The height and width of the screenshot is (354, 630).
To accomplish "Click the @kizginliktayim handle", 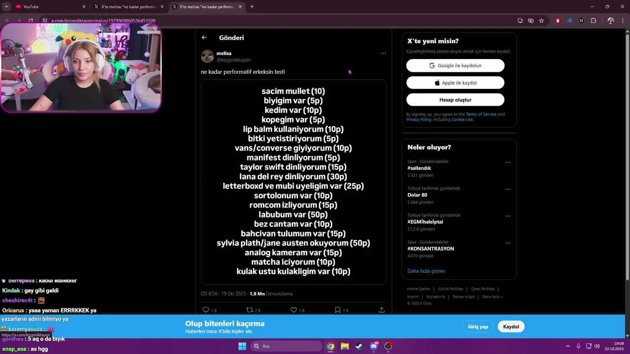I will (233, 60).
